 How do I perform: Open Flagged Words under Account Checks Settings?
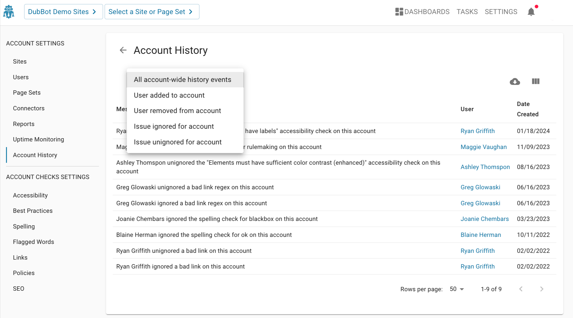pos(34,242)
